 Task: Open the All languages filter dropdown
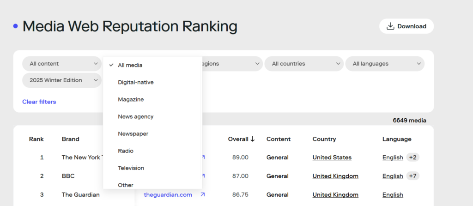[x=384, y=64]
